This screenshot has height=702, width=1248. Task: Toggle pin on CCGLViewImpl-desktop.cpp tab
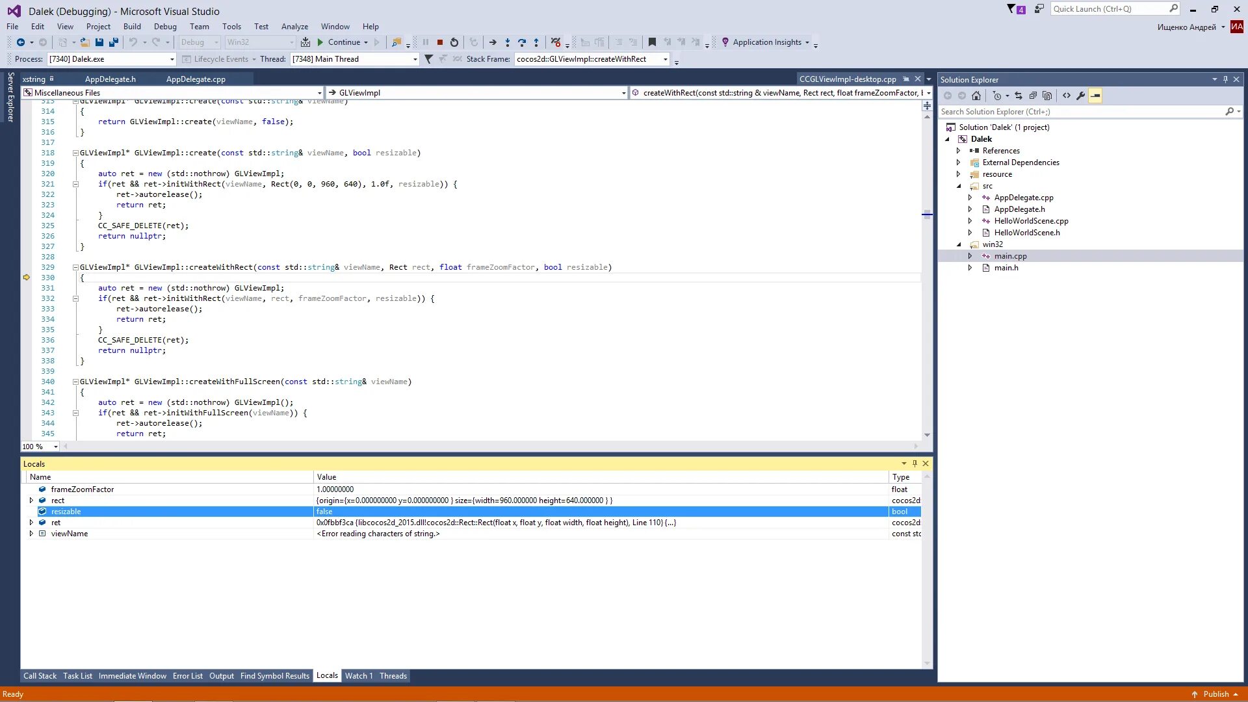point(906,79)
